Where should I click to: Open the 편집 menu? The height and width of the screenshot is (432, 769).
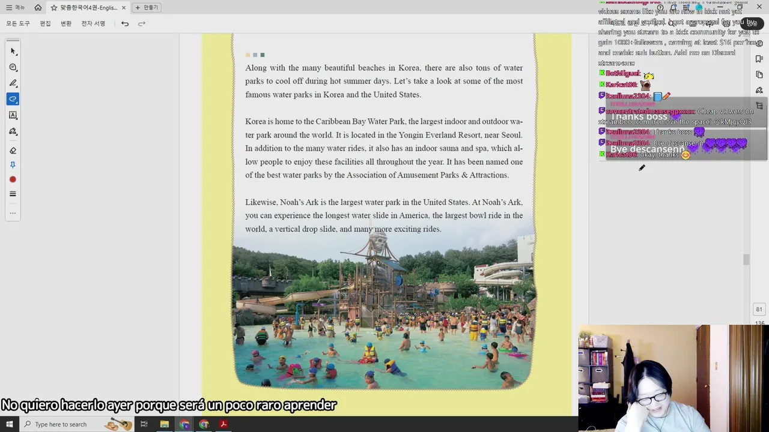coord(45,23)
